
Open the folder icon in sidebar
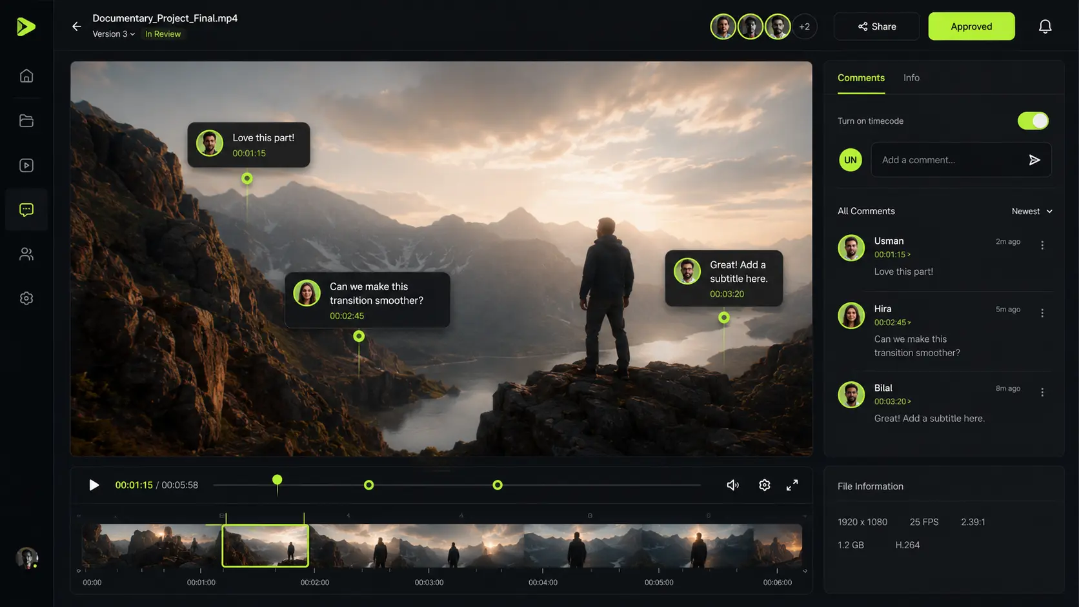[26, 121]
